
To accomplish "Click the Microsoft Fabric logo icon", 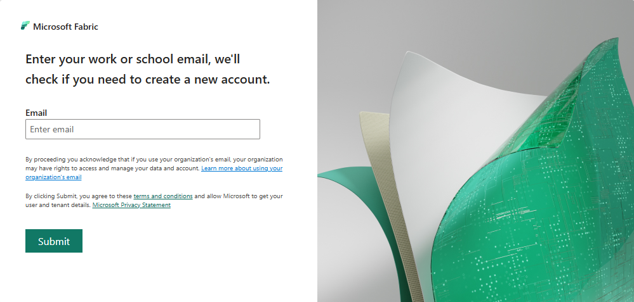I will coord(25,26).
